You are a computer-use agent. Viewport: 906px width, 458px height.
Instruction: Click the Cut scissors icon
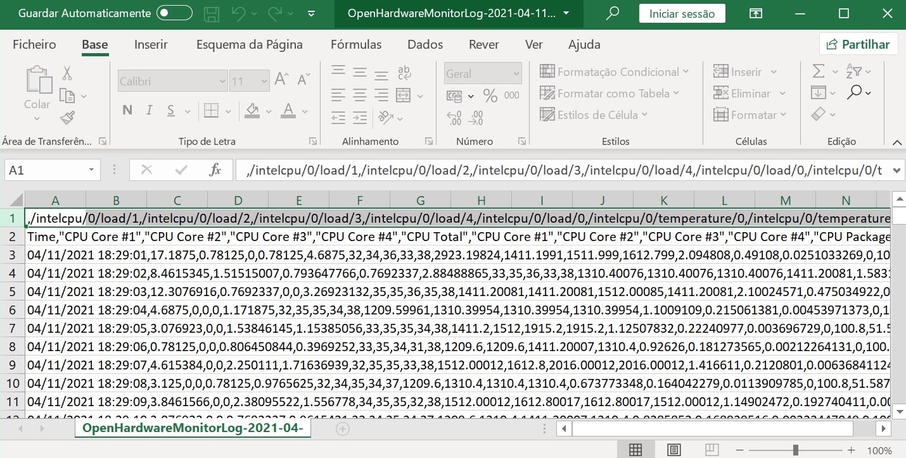coord(67,73)
